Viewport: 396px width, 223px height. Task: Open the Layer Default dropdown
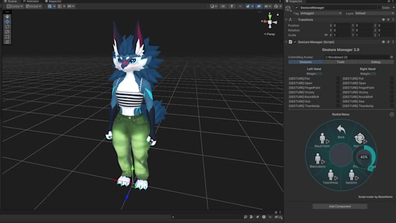pyautogui.click(x=374, y=13)
